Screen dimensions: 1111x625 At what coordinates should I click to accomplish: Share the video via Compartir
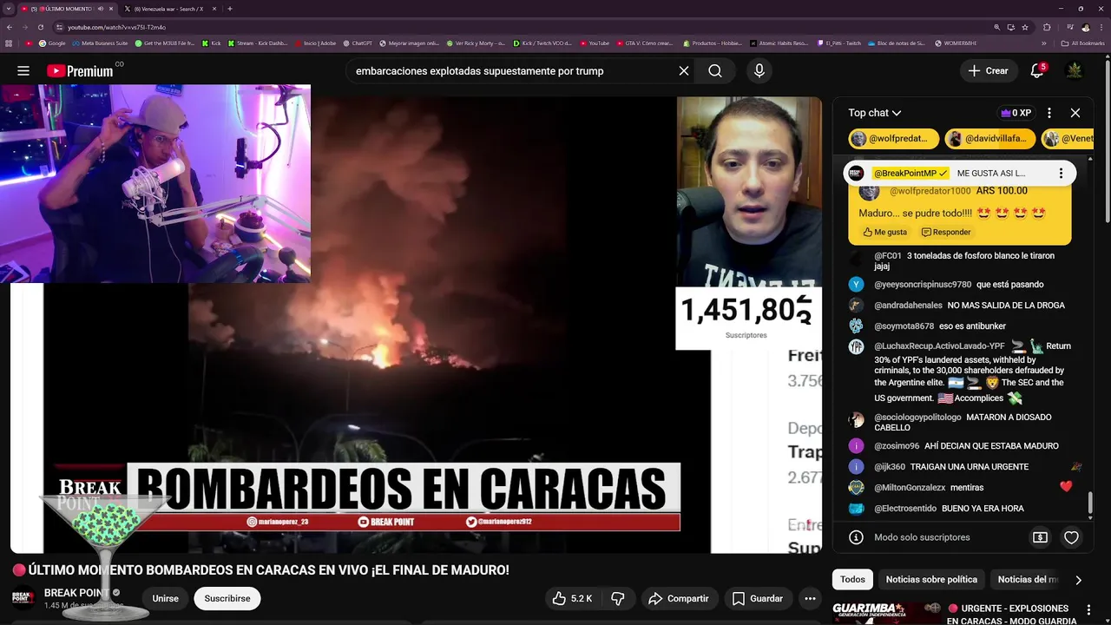coord(679,598)
